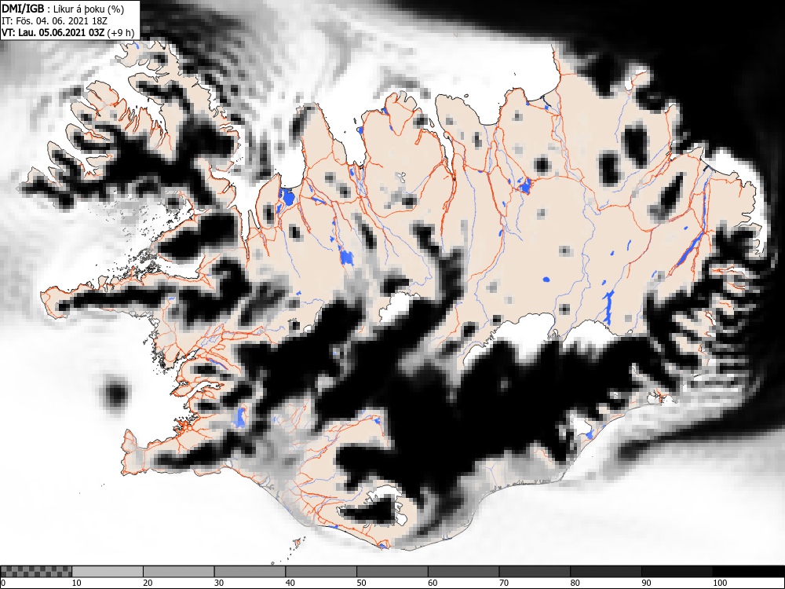The width and height of the screenshot is (785, 589).
Task: Click the legend swatch between 70 and 80
Action: [x=534, y=572]
